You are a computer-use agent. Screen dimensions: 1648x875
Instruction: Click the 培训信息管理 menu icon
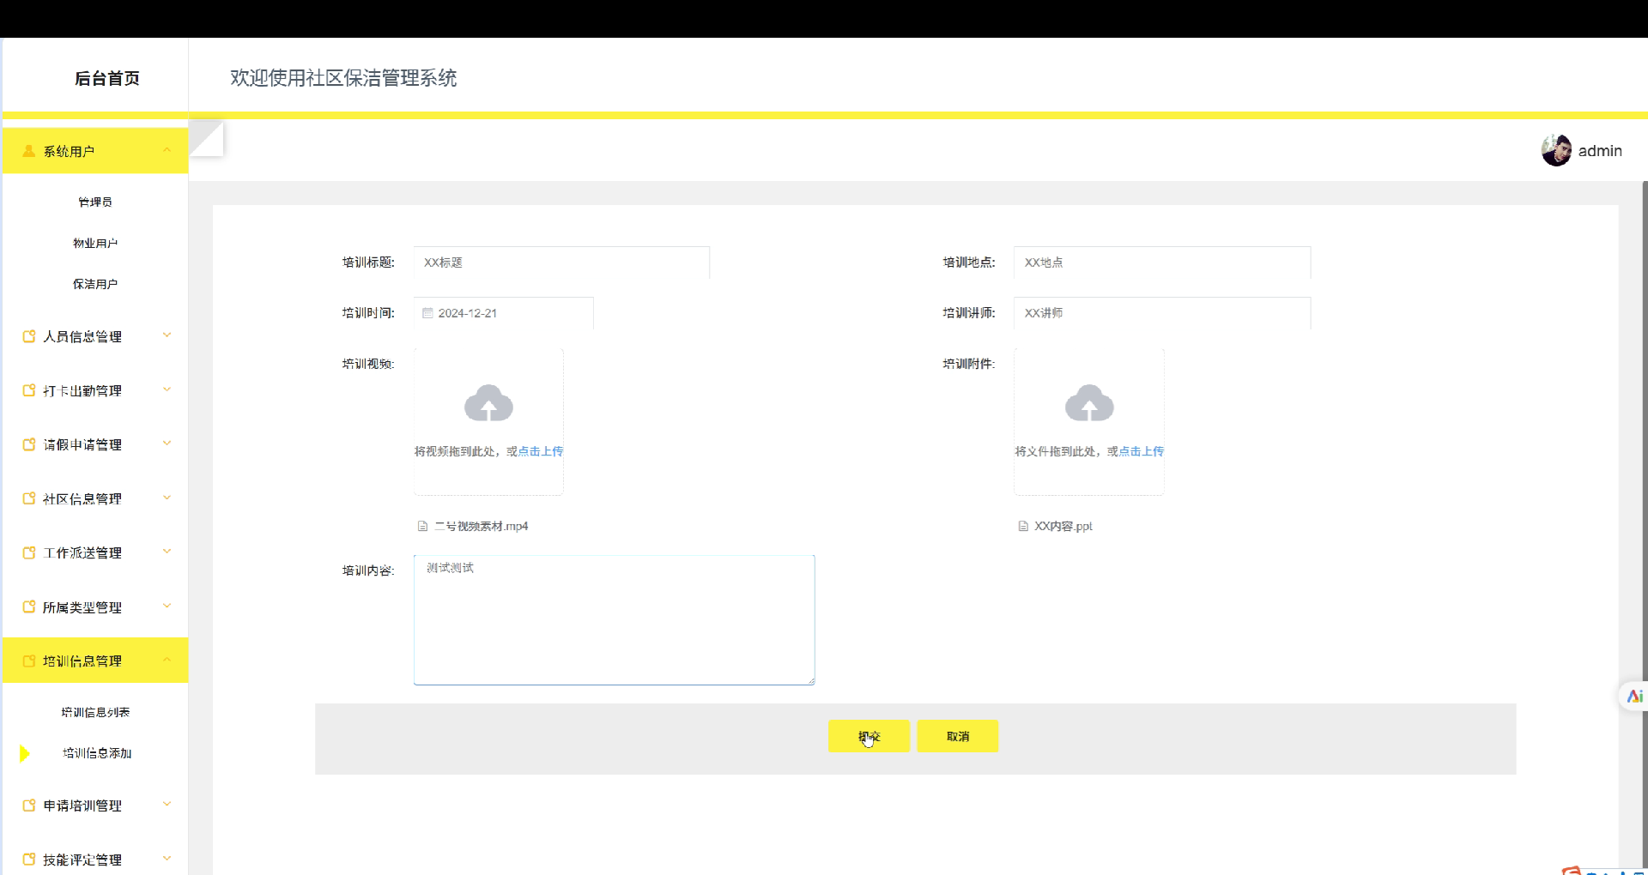[28, 661]
